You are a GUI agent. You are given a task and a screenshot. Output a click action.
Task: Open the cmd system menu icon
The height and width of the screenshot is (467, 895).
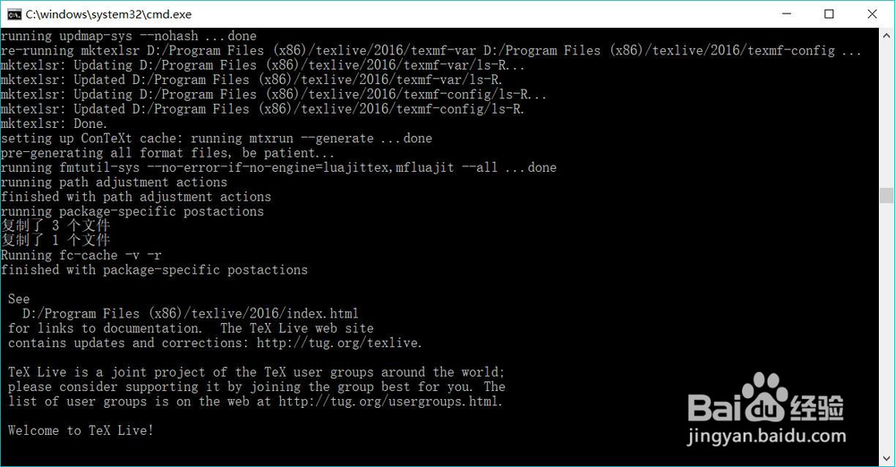(x=14, y=14)
